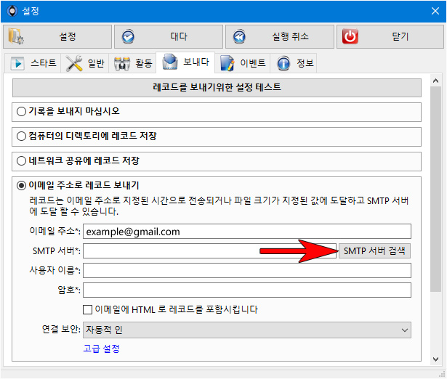Click scroll up arrow of the settings panel

pyautogui.click(x=435, y=81)
